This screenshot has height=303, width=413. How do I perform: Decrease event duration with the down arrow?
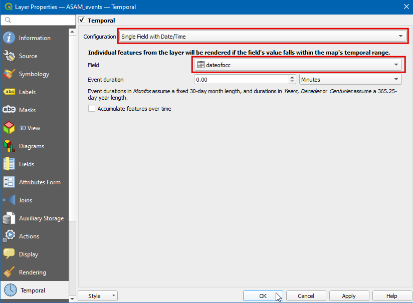click(x=292, y=82)
